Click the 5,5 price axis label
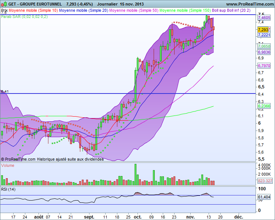This screenshot has height=220, width=275. (261, 159)
